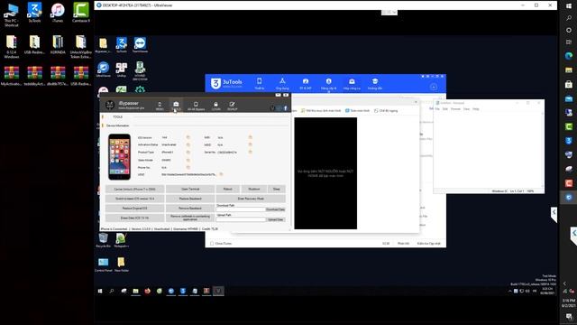This screenshot has height=325, width=577.
Task: Open the TeamViewer icon on remote desktop
Action: 140,45
